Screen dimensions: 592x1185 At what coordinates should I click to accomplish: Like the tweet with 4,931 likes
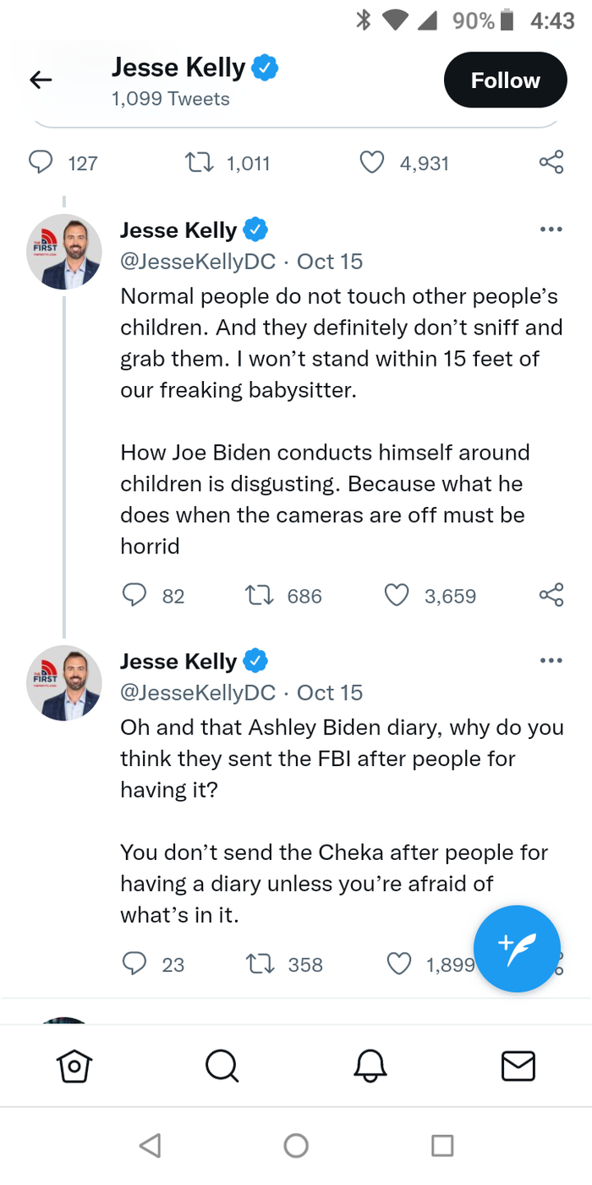click(x=372, y=163)
